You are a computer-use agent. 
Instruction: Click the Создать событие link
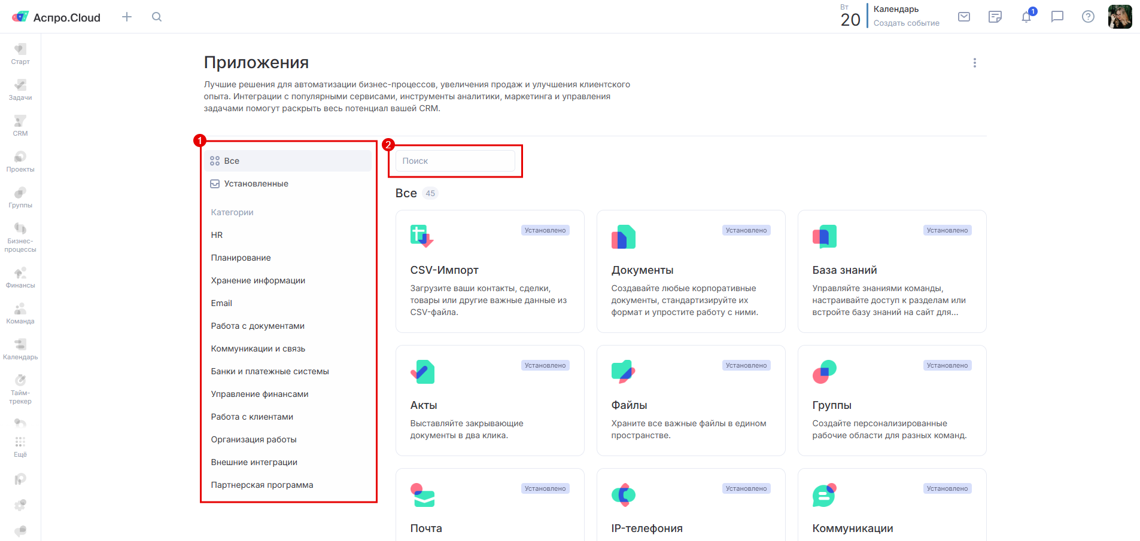(x=906, y=23)
